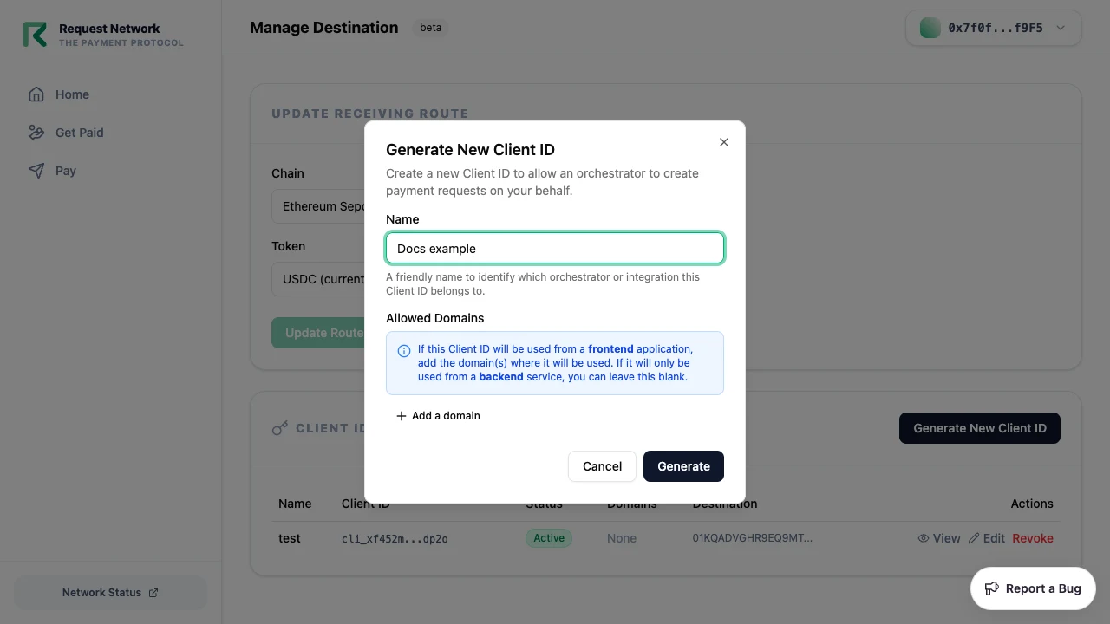Image resolution: width=1110 pixels, height=624 pixels.
Task: Click the wallet dropdown chevron
Action: 1061,28
